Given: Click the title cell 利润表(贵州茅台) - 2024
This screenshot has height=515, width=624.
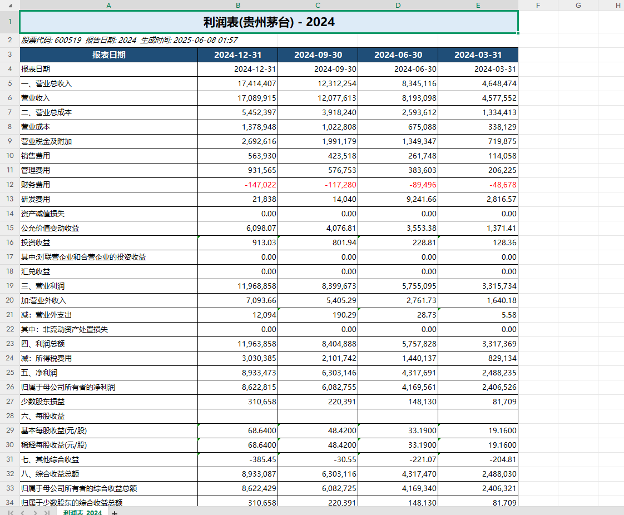Looking at the screenshot, I should click(269, 22).
